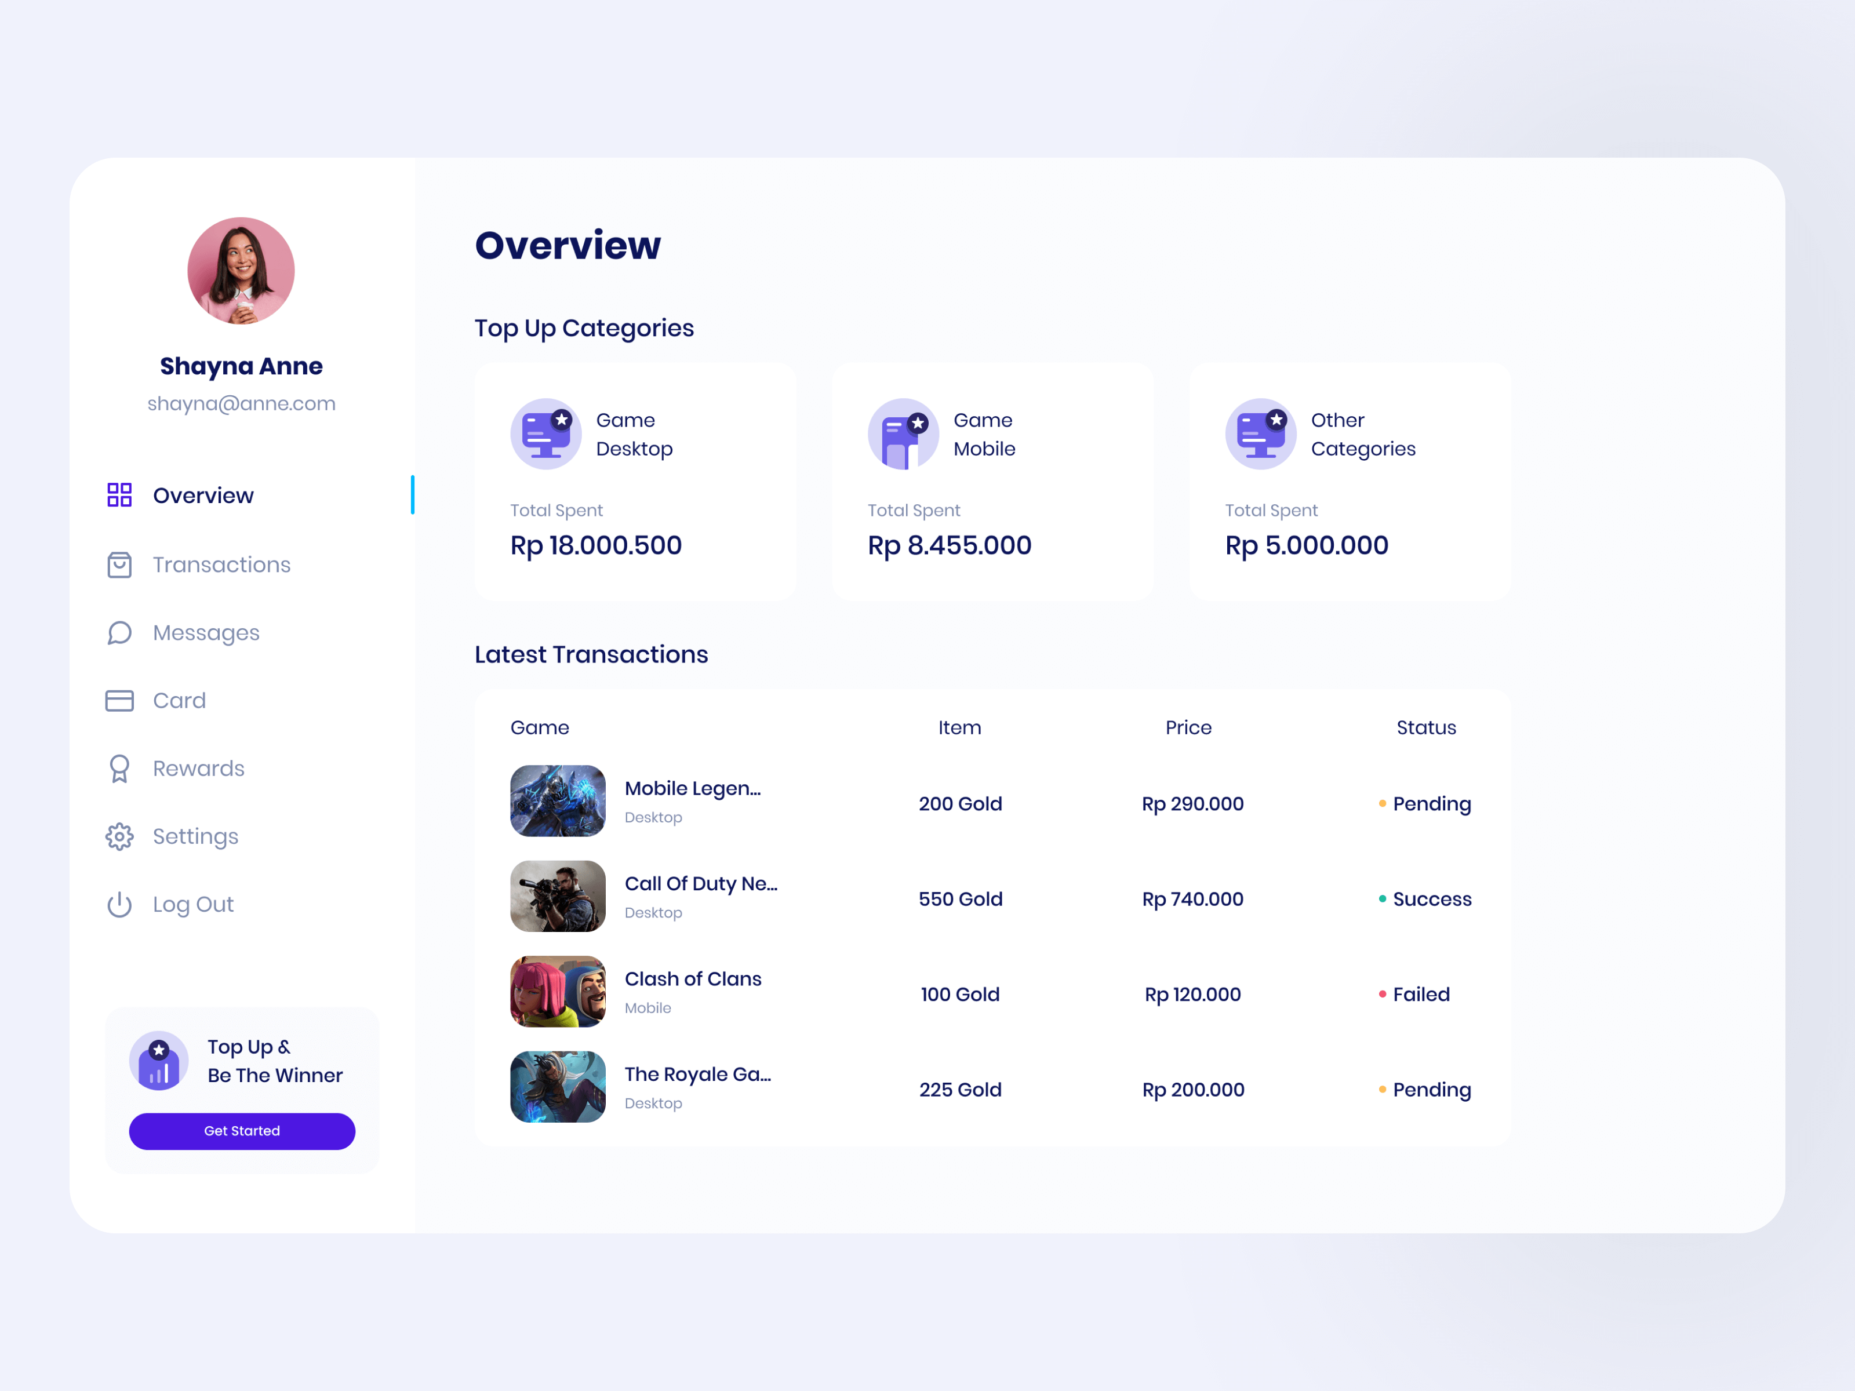
Task: Open The Royale Game thumbnail
Action: (558, 1087)
